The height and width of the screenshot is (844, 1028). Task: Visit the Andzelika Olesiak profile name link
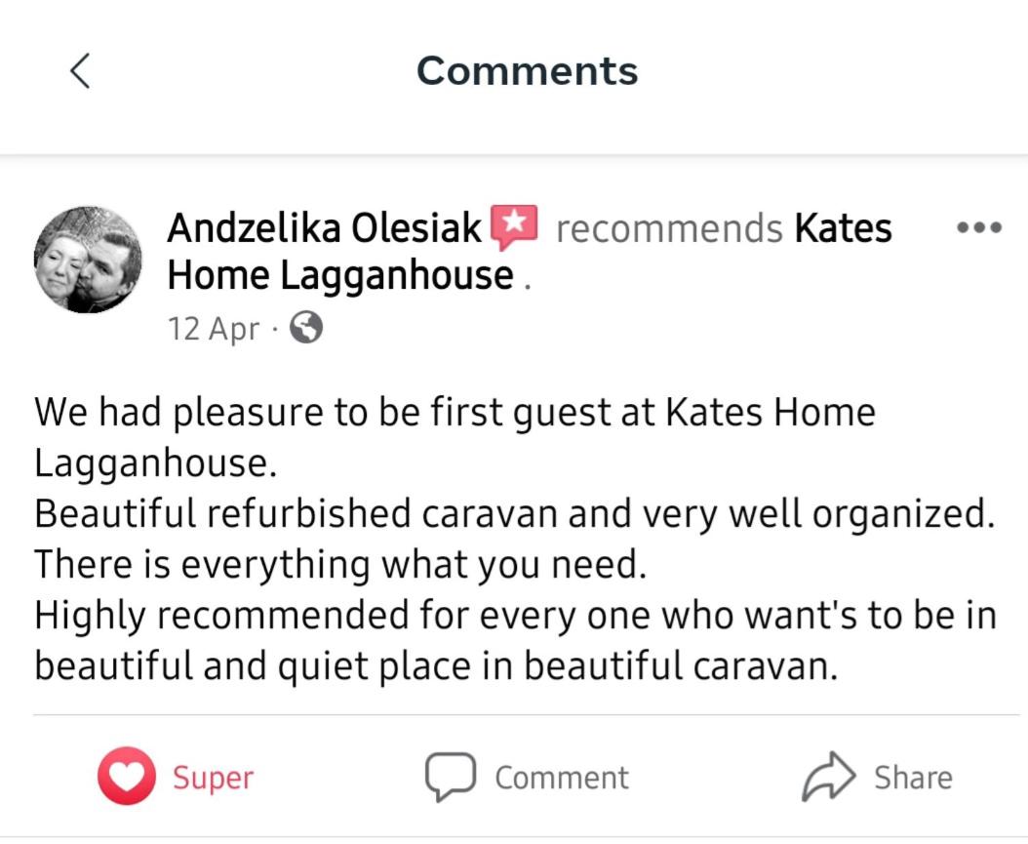tap(325, 228)
